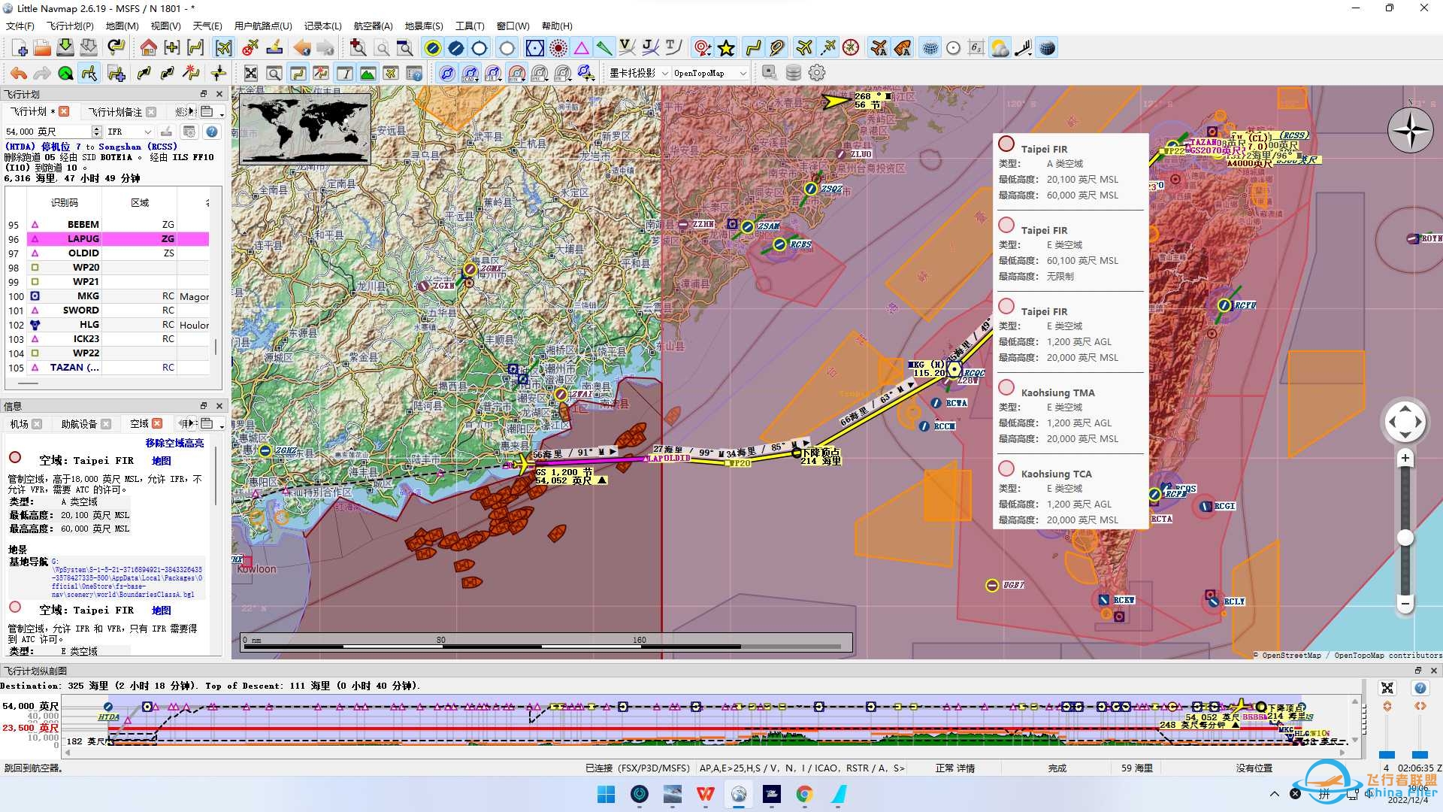Screen dimensions: 1443x812
Task: Open a flight plan file
Action: pyautogui.click(x=42, y=48)
